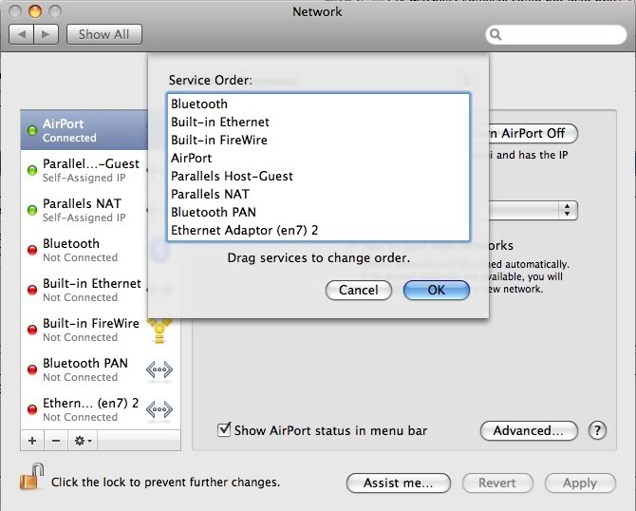This screenshot has height=511, width=636.
Task: Remove selected service with minus button
Action: coord(56,441)
